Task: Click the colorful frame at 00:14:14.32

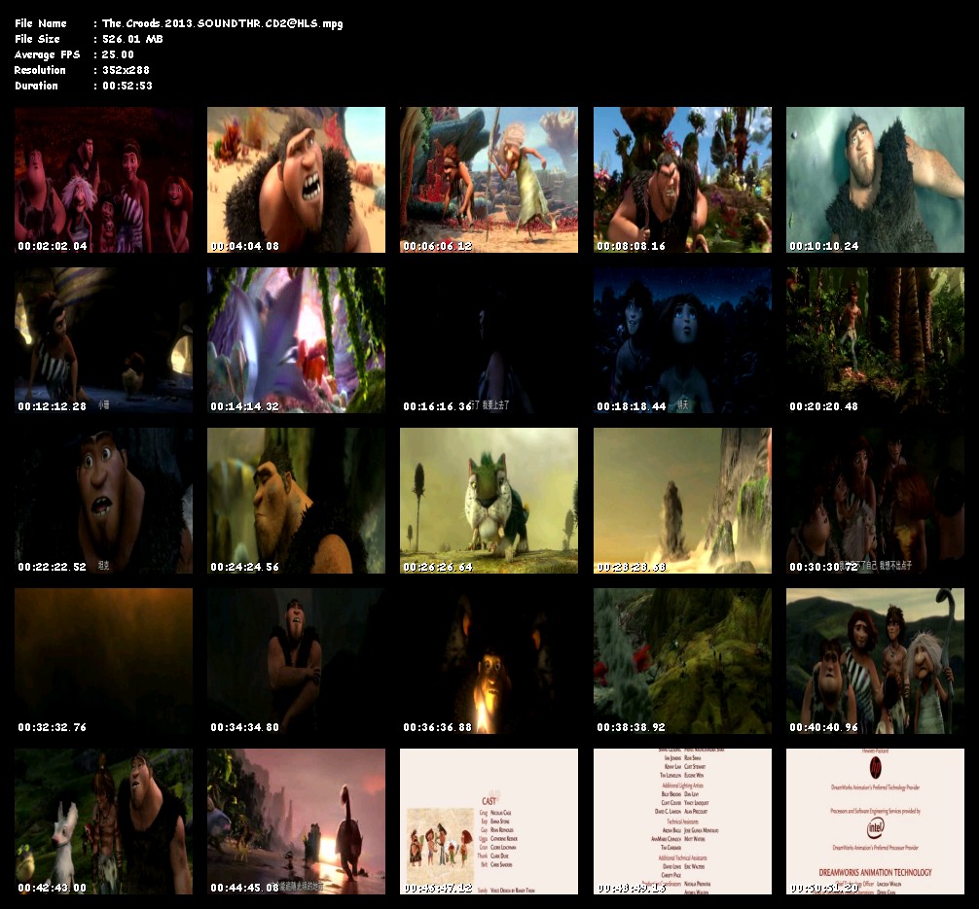Action: point(296,340)
